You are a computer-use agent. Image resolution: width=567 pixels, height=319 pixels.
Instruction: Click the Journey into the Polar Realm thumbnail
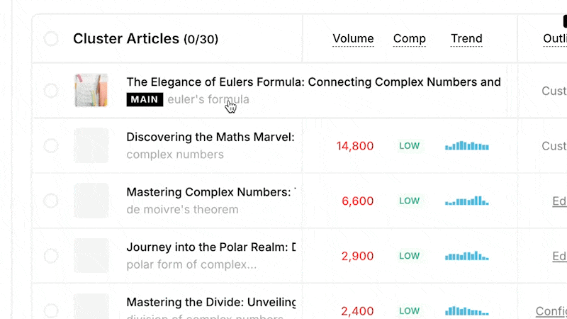(91, 256)
